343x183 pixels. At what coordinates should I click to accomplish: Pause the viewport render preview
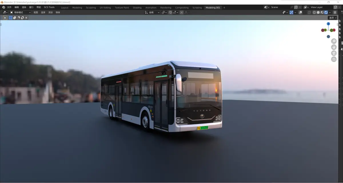(335, 13)
